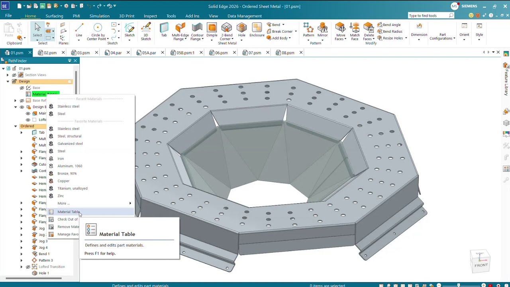Open the Feature Library side tab
This screenshot has width=510, height=287.
(506, 79)
